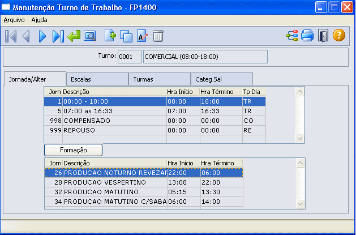Switch to the Turmas tab
The width and height of the screenshot is (356, 235).
tap(160, 79)
